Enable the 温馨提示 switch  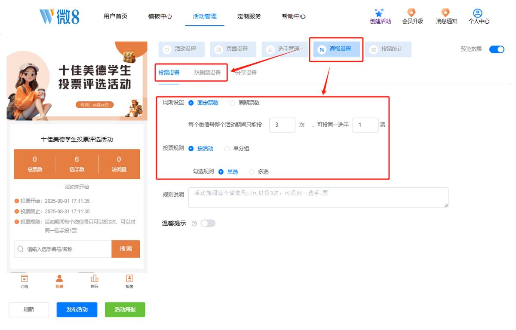pyautogui.click(x=208, y=223)
